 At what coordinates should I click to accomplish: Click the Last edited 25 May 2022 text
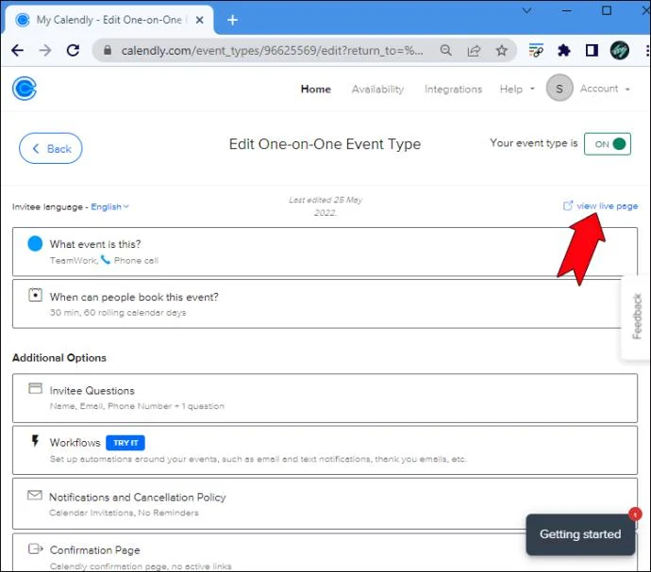pyautogui.click(x=325, y=206)
